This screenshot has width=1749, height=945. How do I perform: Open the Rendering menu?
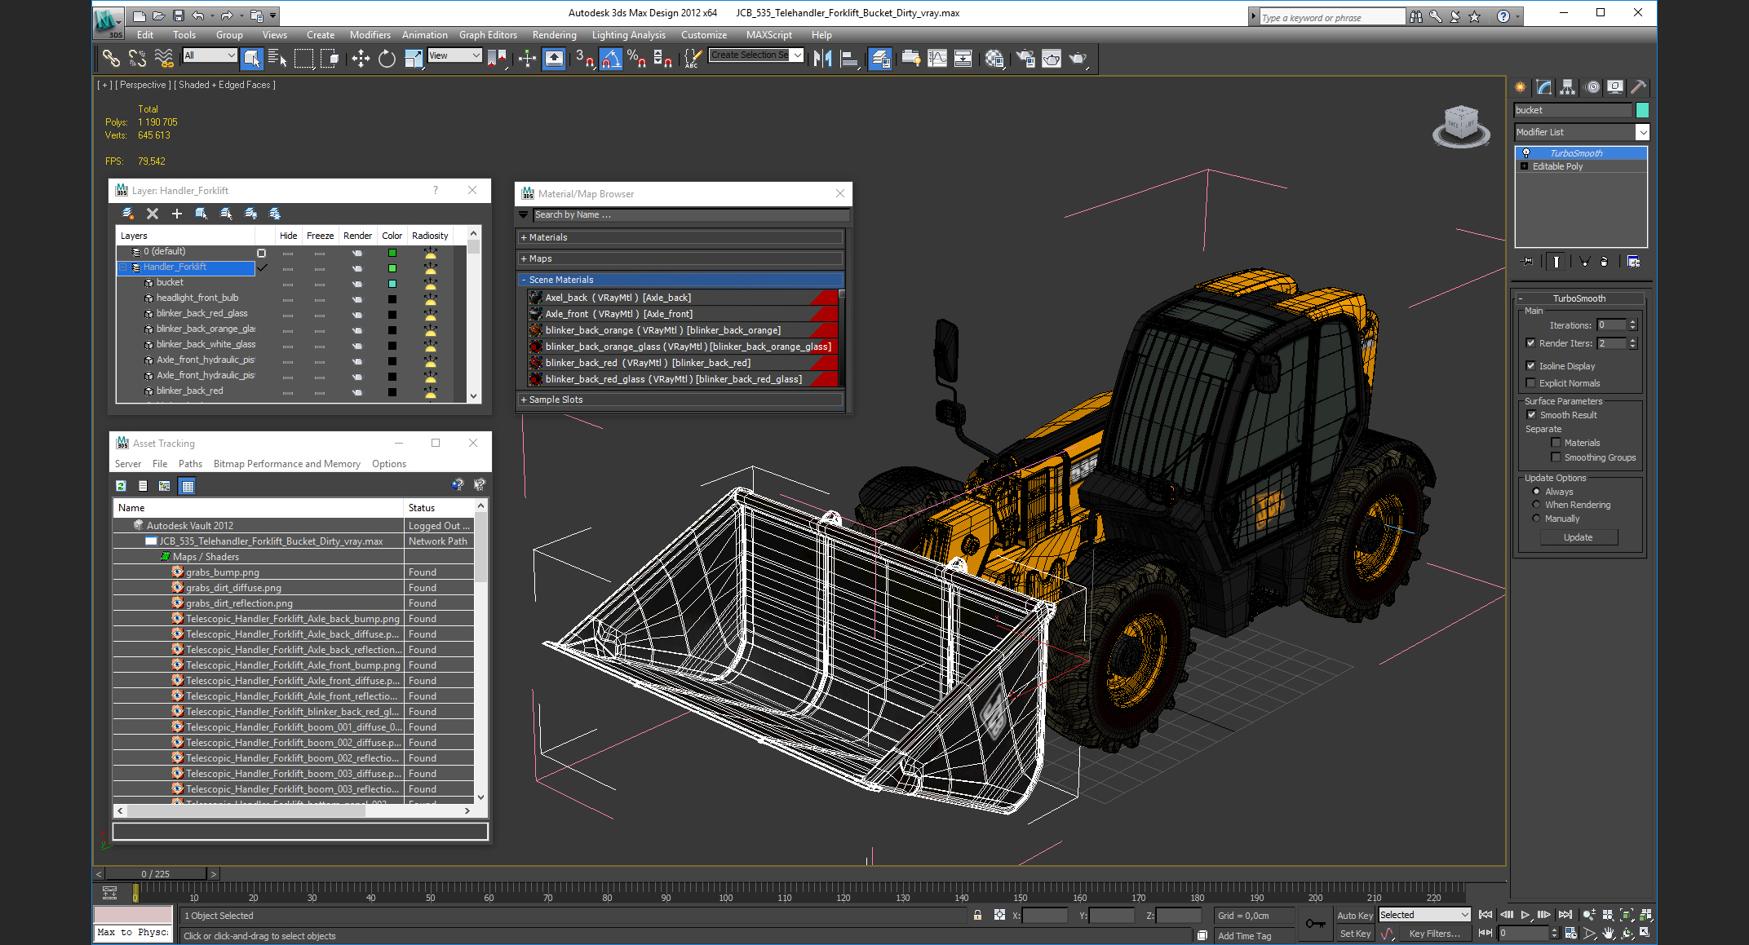tap(554, 35)
